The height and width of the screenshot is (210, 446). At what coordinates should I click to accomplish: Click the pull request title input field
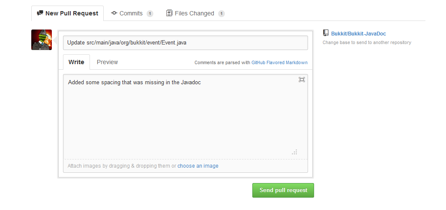tap(186, 43)
